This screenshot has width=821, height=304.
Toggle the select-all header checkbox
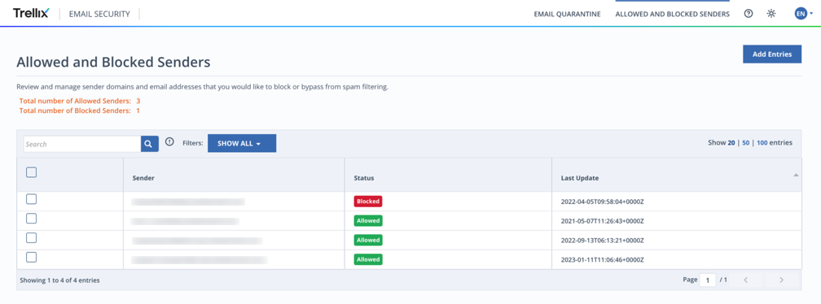pos(32,172)
